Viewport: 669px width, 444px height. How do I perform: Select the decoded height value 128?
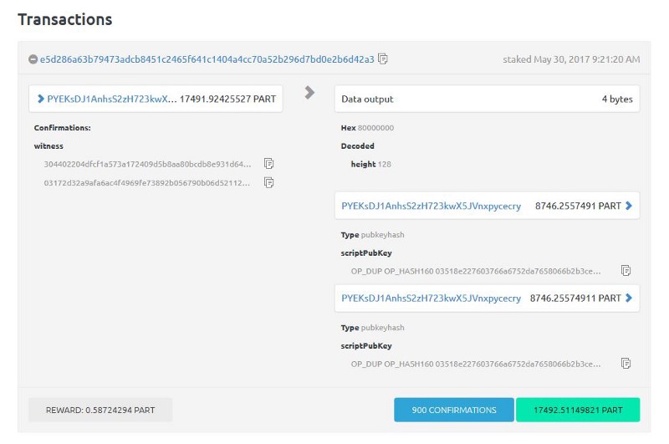point(385,164)
